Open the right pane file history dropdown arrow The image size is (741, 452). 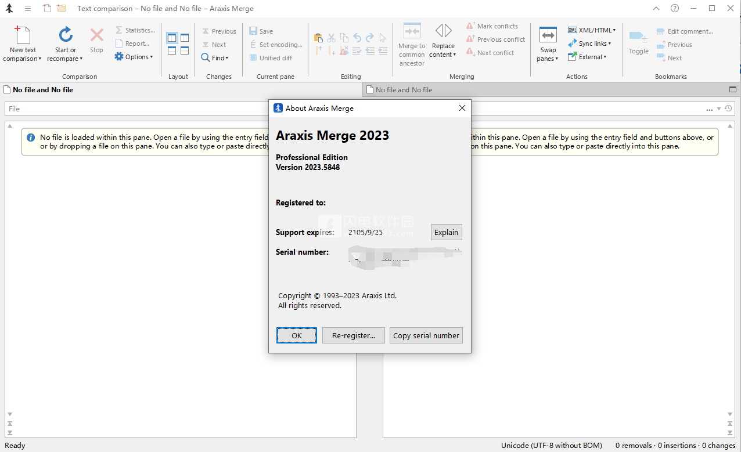click(719, 109)
